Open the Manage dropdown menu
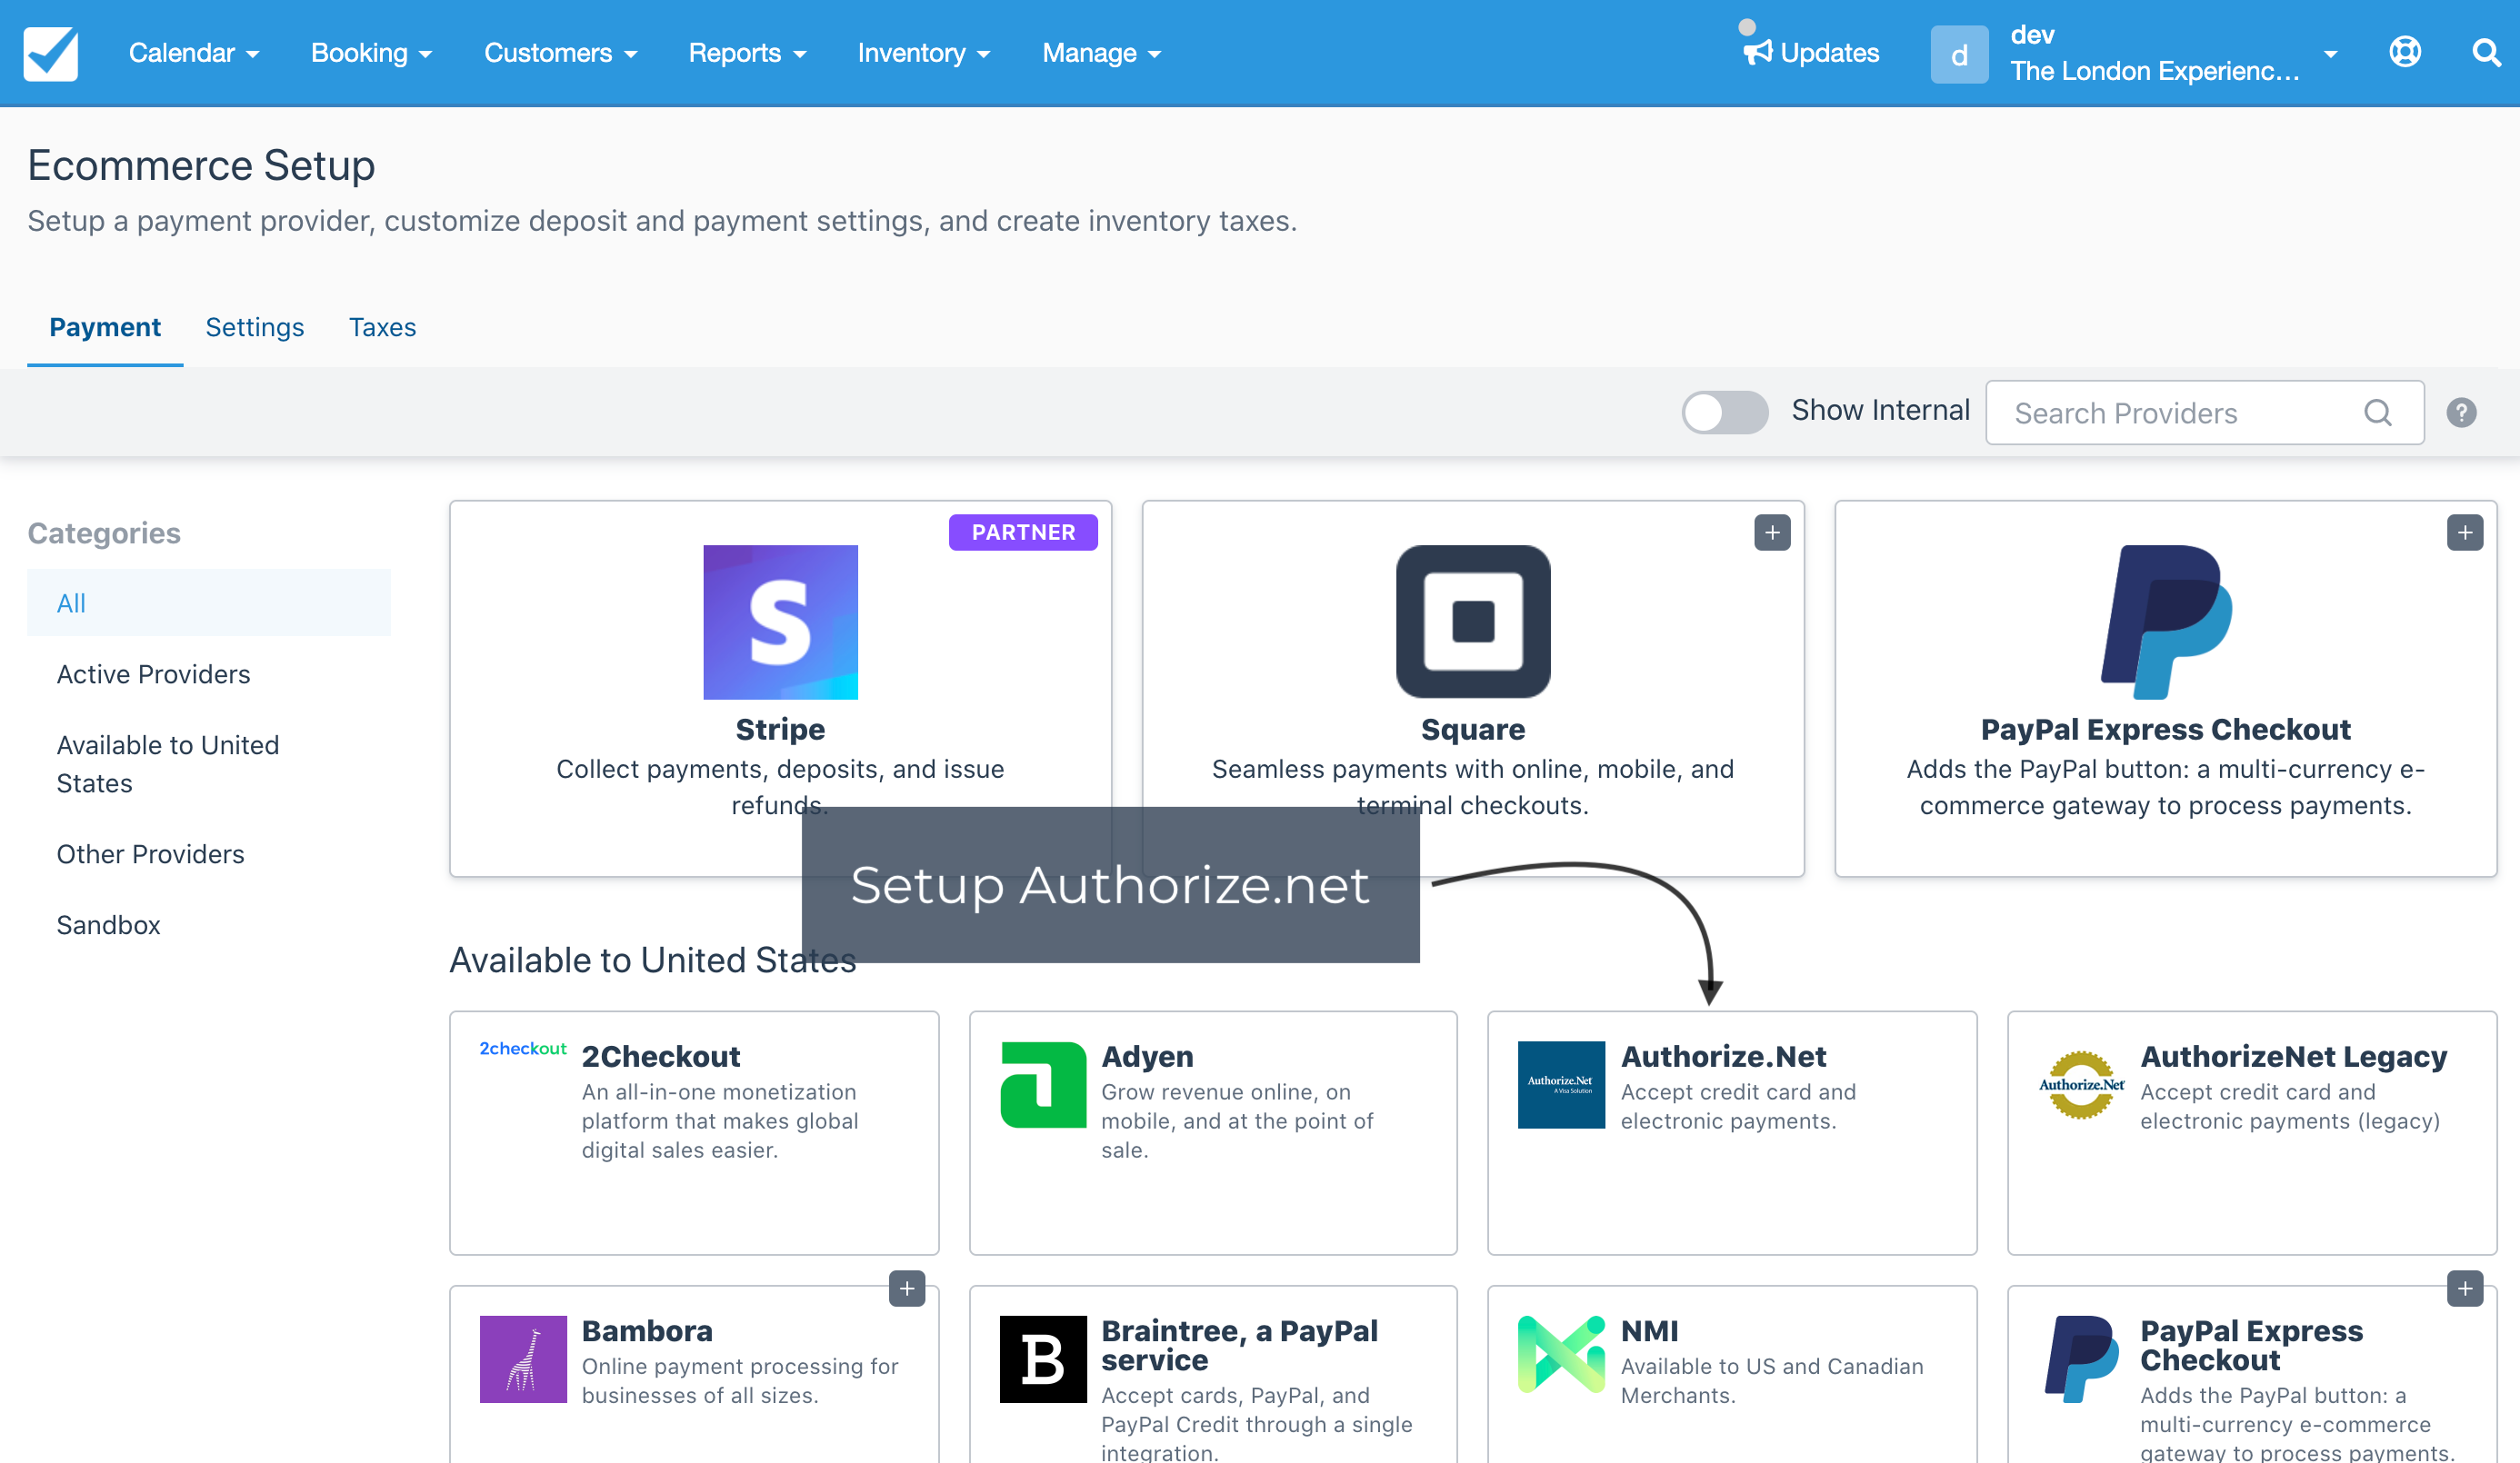Viewport: 2520px width, 1463px height. tap(1102, 53)
